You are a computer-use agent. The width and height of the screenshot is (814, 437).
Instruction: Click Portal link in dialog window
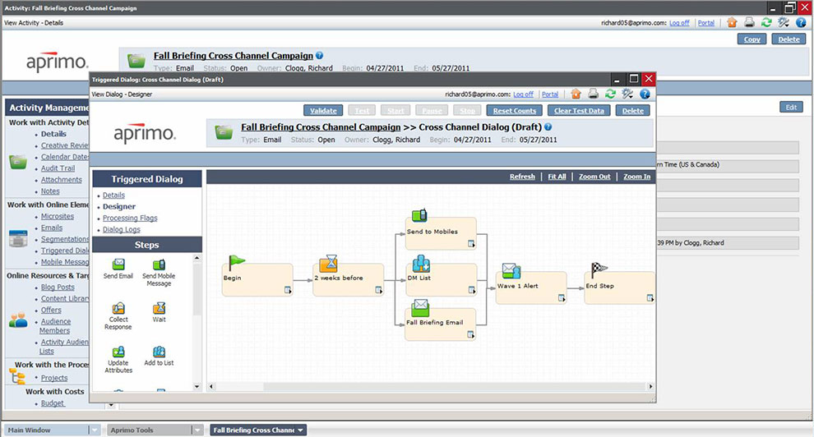pyautogui.click(x=550, y=94)
